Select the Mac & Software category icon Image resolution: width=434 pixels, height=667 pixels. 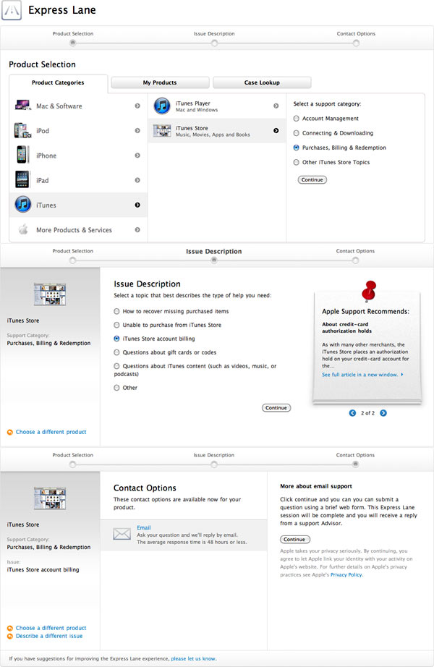[x=22, y=106]
